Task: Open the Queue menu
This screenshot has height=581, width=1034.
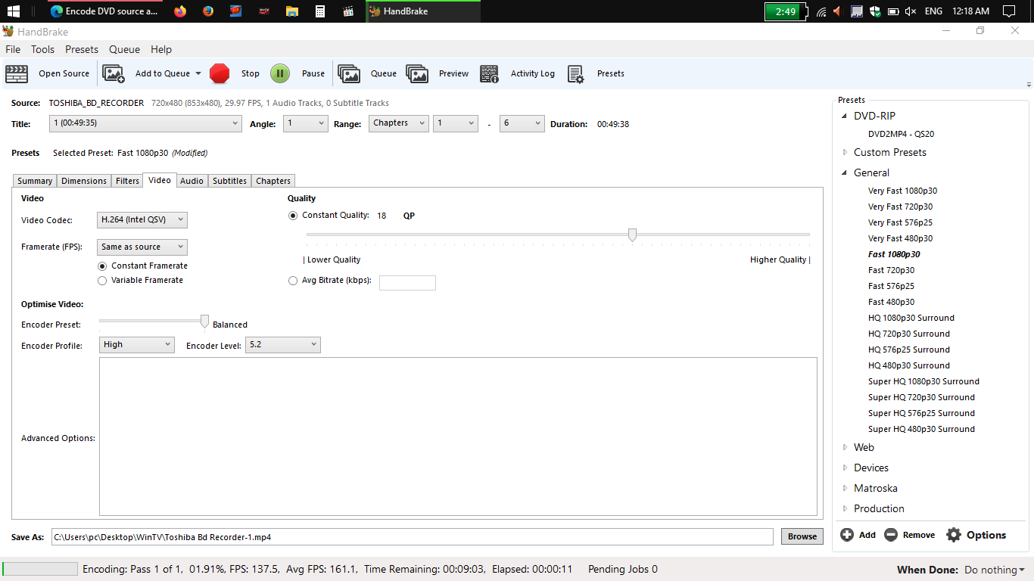Action: (124, 49)
